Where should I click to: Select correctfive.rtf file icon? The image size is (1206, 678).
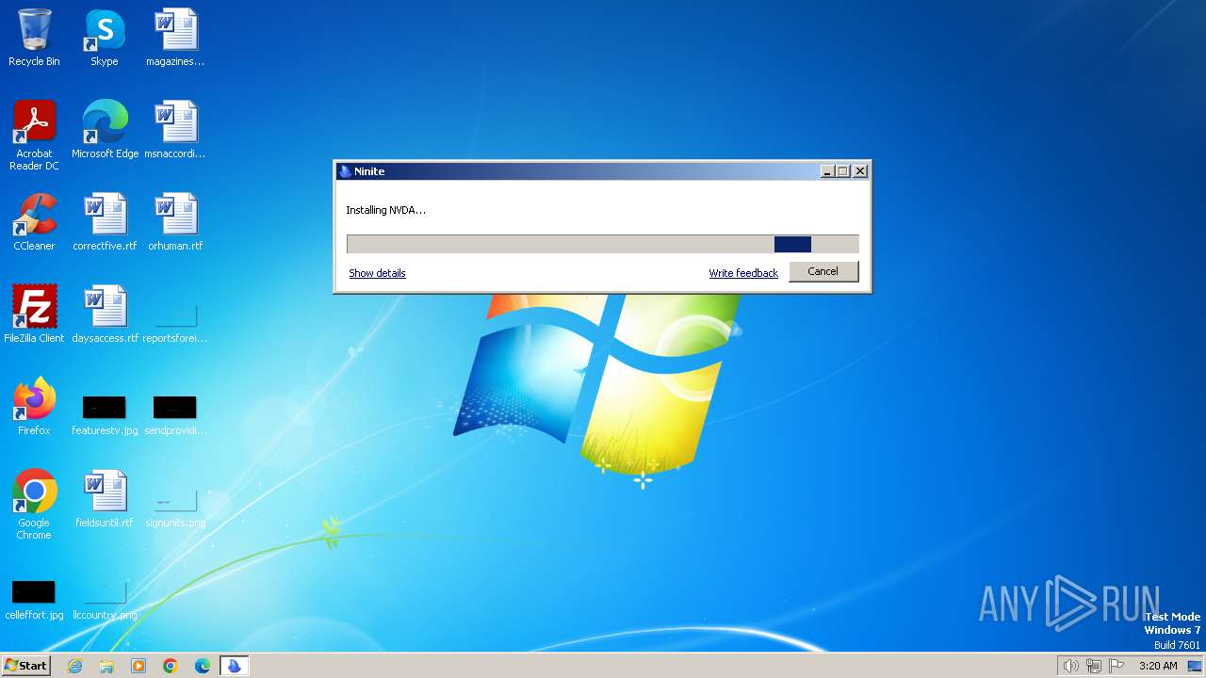click(x=105, y=222)
